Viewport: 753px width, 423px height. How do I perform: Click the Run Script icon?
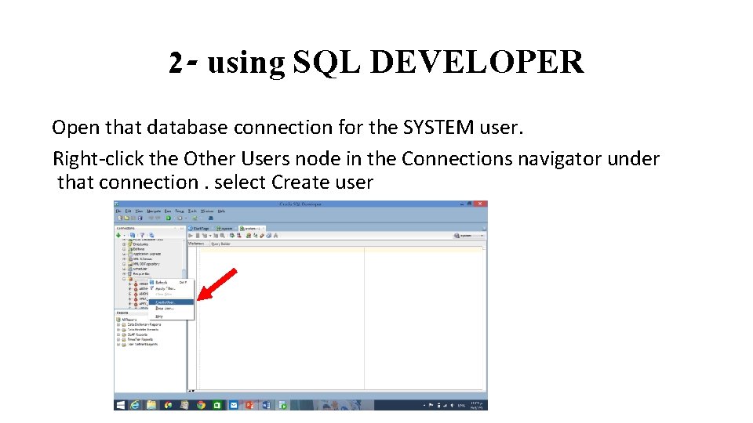coord(198,236)
